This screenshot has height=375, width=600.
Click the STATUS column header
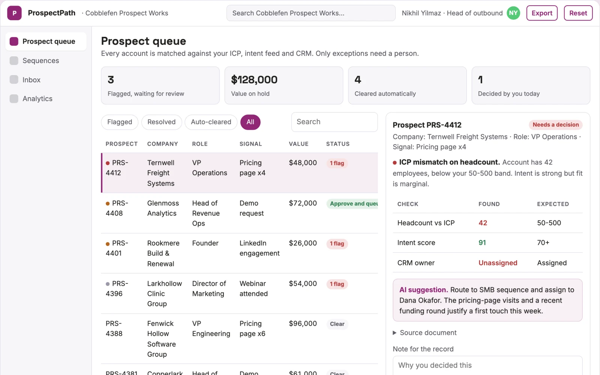click(338, 144)
